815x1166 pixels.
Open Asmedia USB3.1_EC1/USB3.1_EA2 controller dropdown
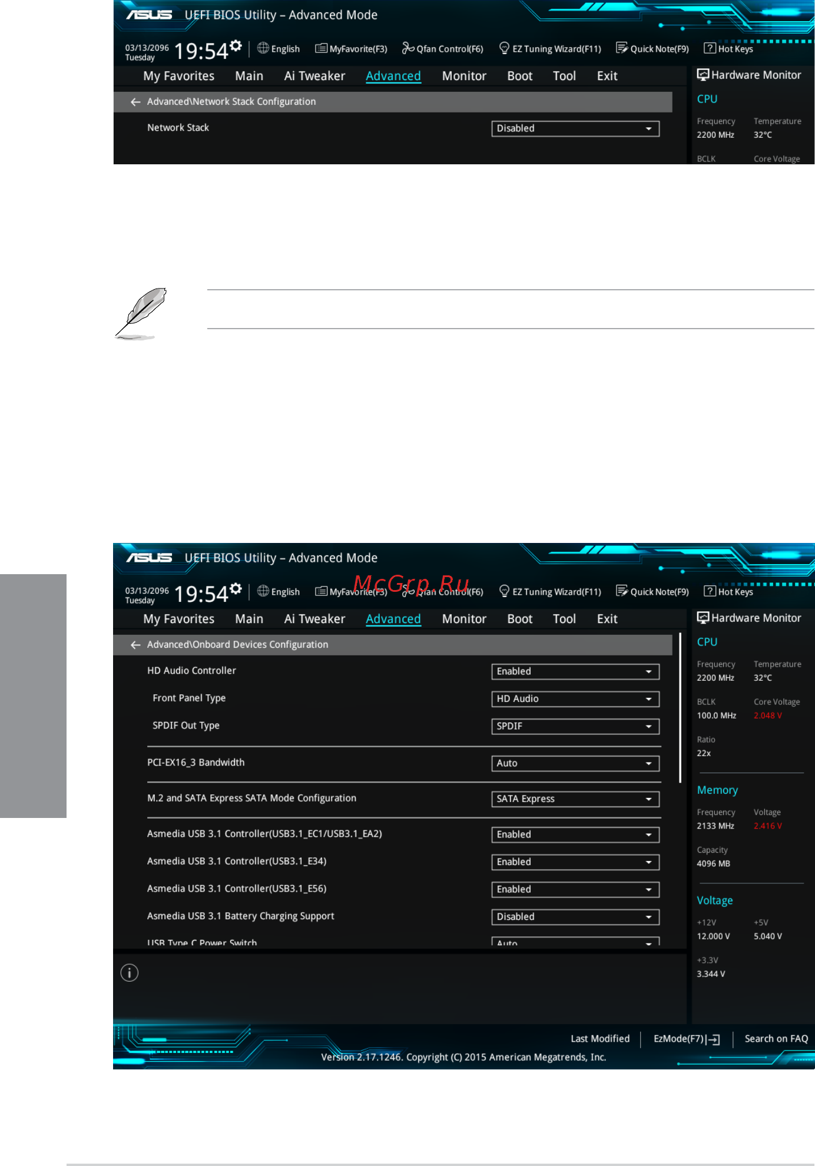click(x=575, y=834)
